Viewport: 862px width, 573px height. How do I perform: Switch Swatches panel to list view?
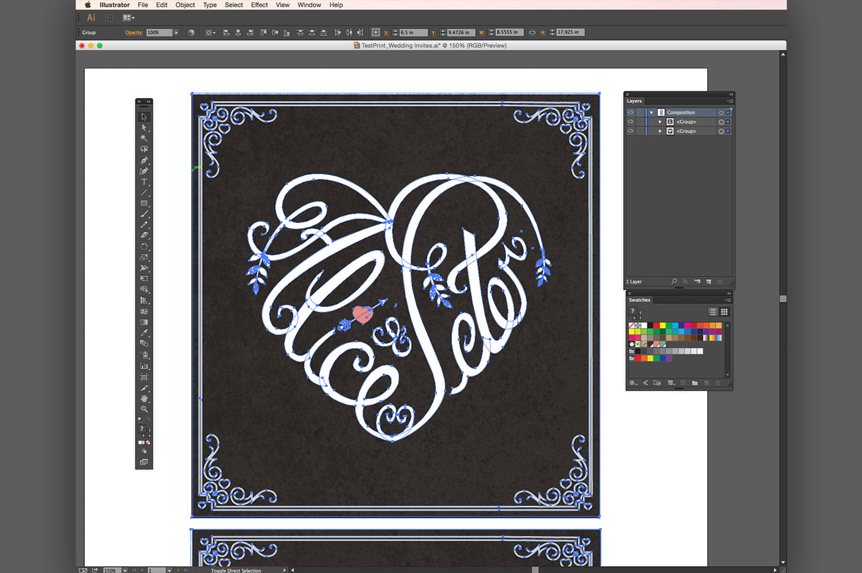coord(713,312)
